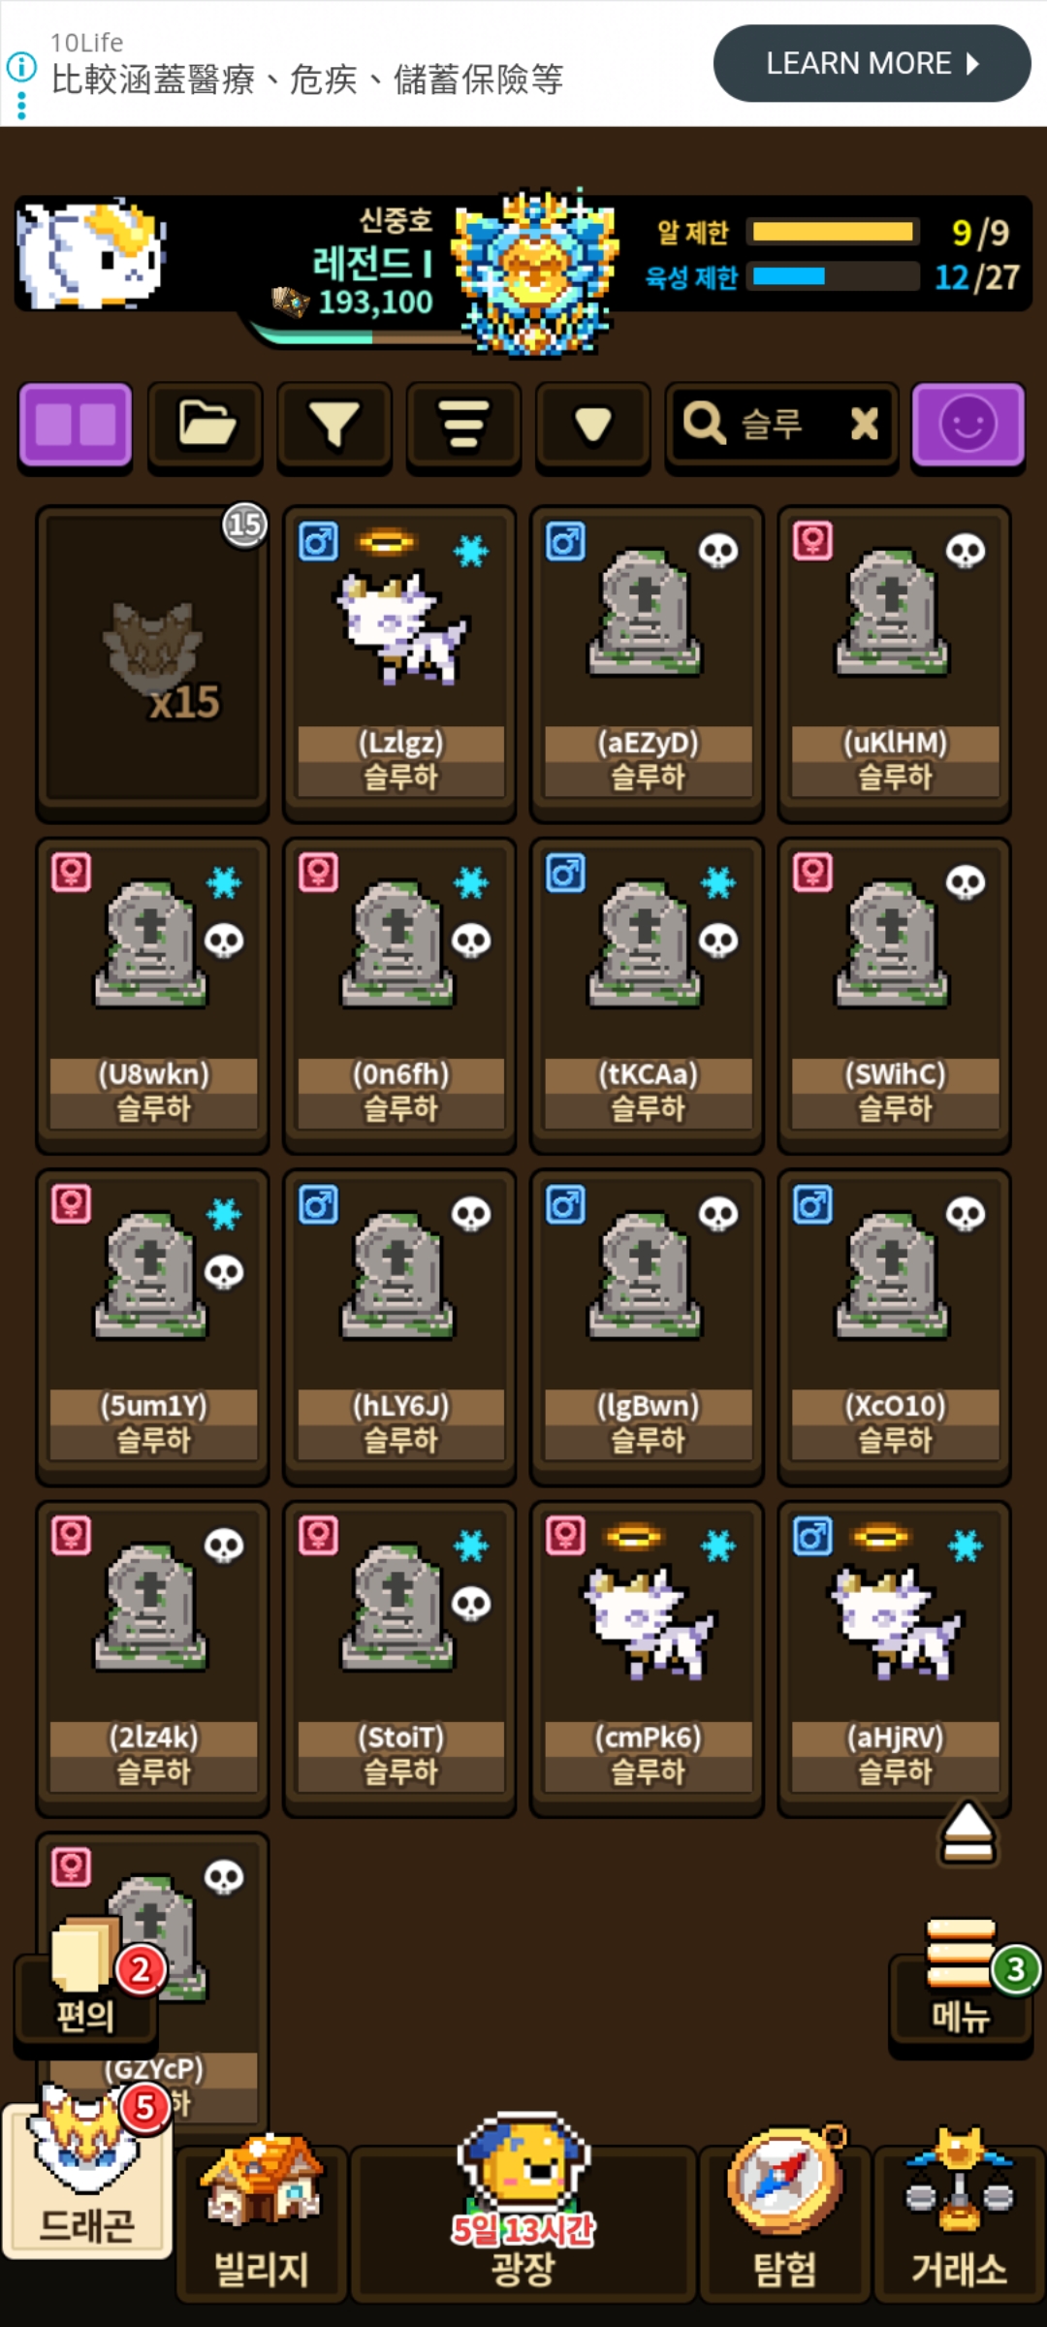This screenshot has width=1047, height=2327.
Task: Open the 편의 convenience button
Action: pyautogui.click(x=85, y=1983)
